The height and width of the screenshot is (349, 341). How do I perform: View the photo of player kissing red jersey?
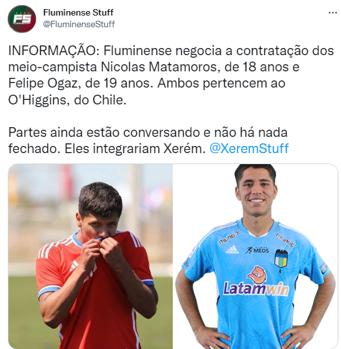pos(90,256)
